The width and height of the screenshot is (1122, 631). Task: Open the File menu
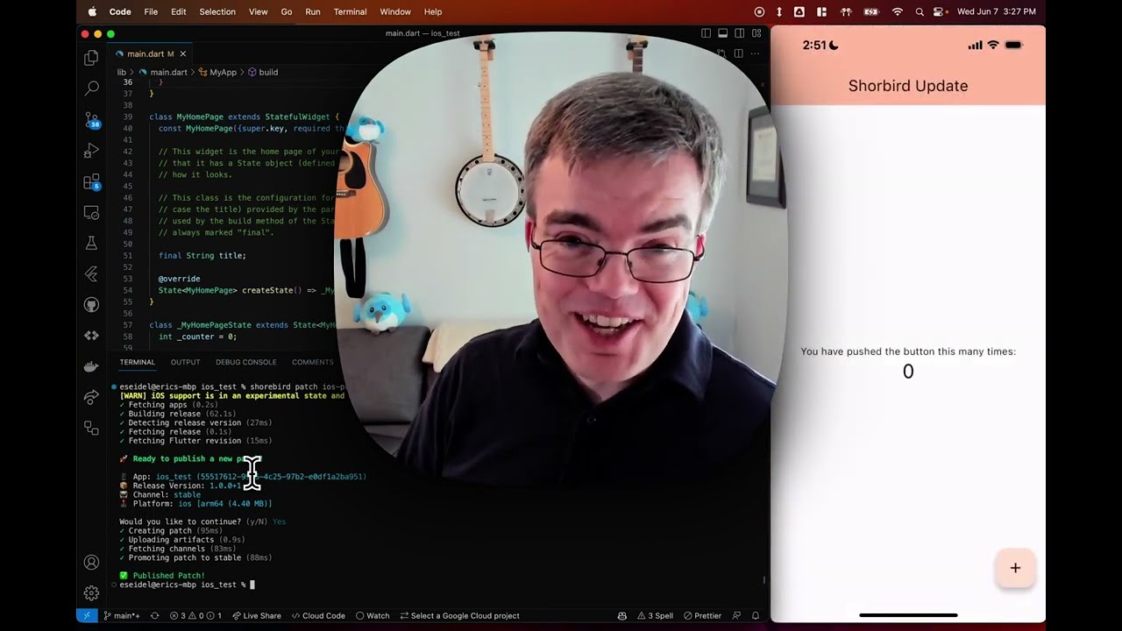coord(151,11)
